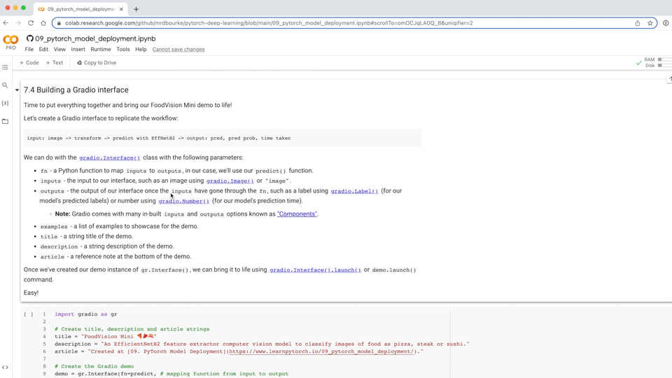Image resolution: width=672 pixels, height=378 pixels.
Task: Click the search icon in left sidebar
Action: 5,85
